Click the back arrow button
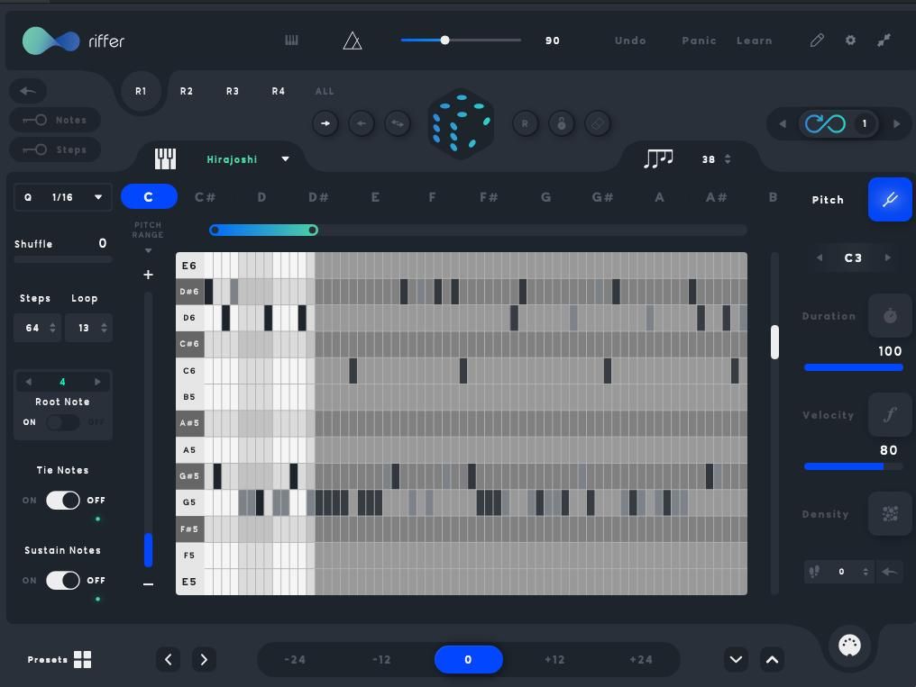This screenshot has height=687, width=916. point(27,90)
